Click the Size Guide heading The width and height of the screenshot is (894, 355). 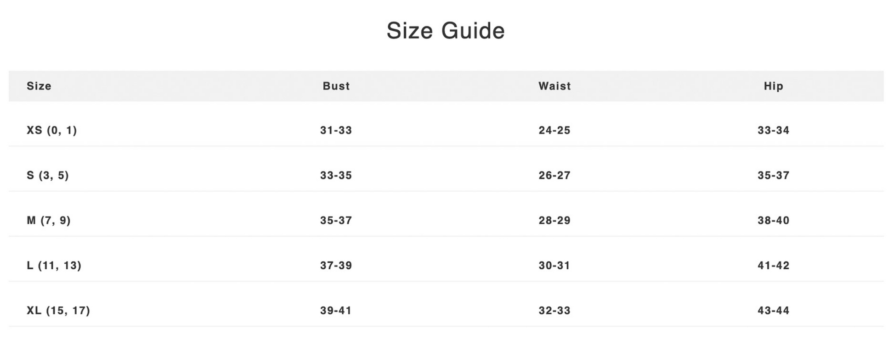pyautogui.click(x=445, y=31)
